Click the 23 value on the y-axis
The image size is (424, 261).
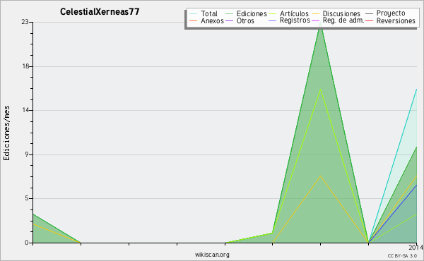[25, 22]
